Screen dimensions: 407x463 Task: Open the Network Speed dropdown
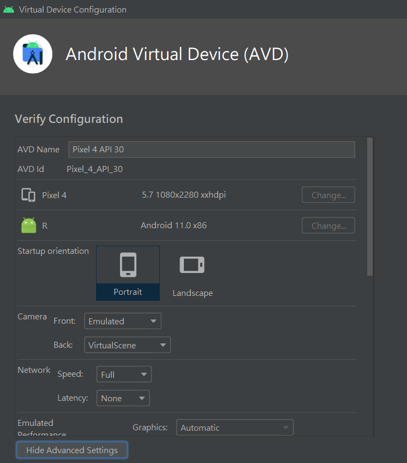[124, 374]
